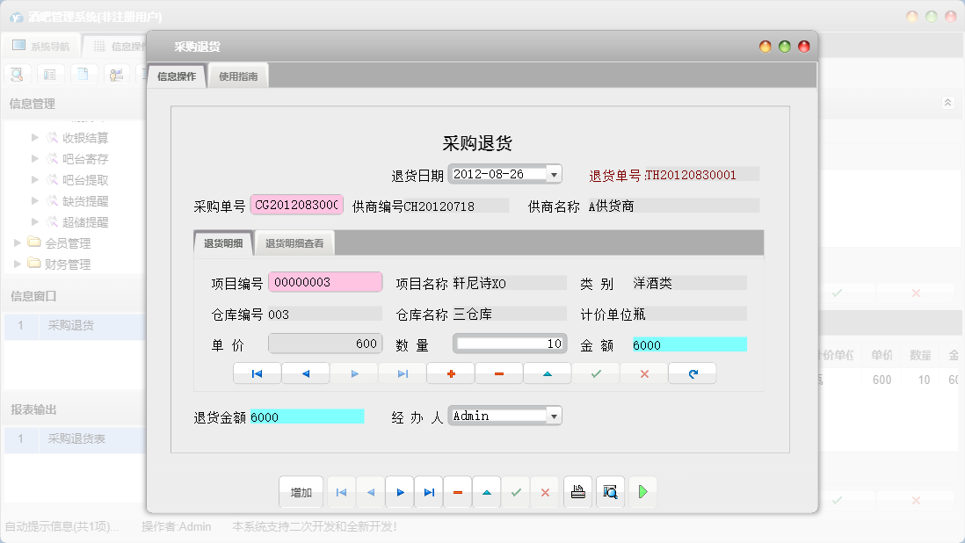
Task: Delete order with red minus in bottom toolbar
Action: pos(458,492)
